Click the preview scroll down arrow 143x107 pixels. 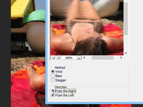126,53
